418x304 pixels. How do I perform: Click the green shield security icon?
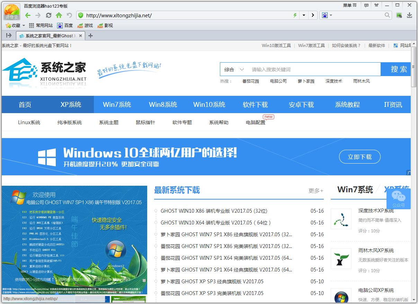[81, 15]
